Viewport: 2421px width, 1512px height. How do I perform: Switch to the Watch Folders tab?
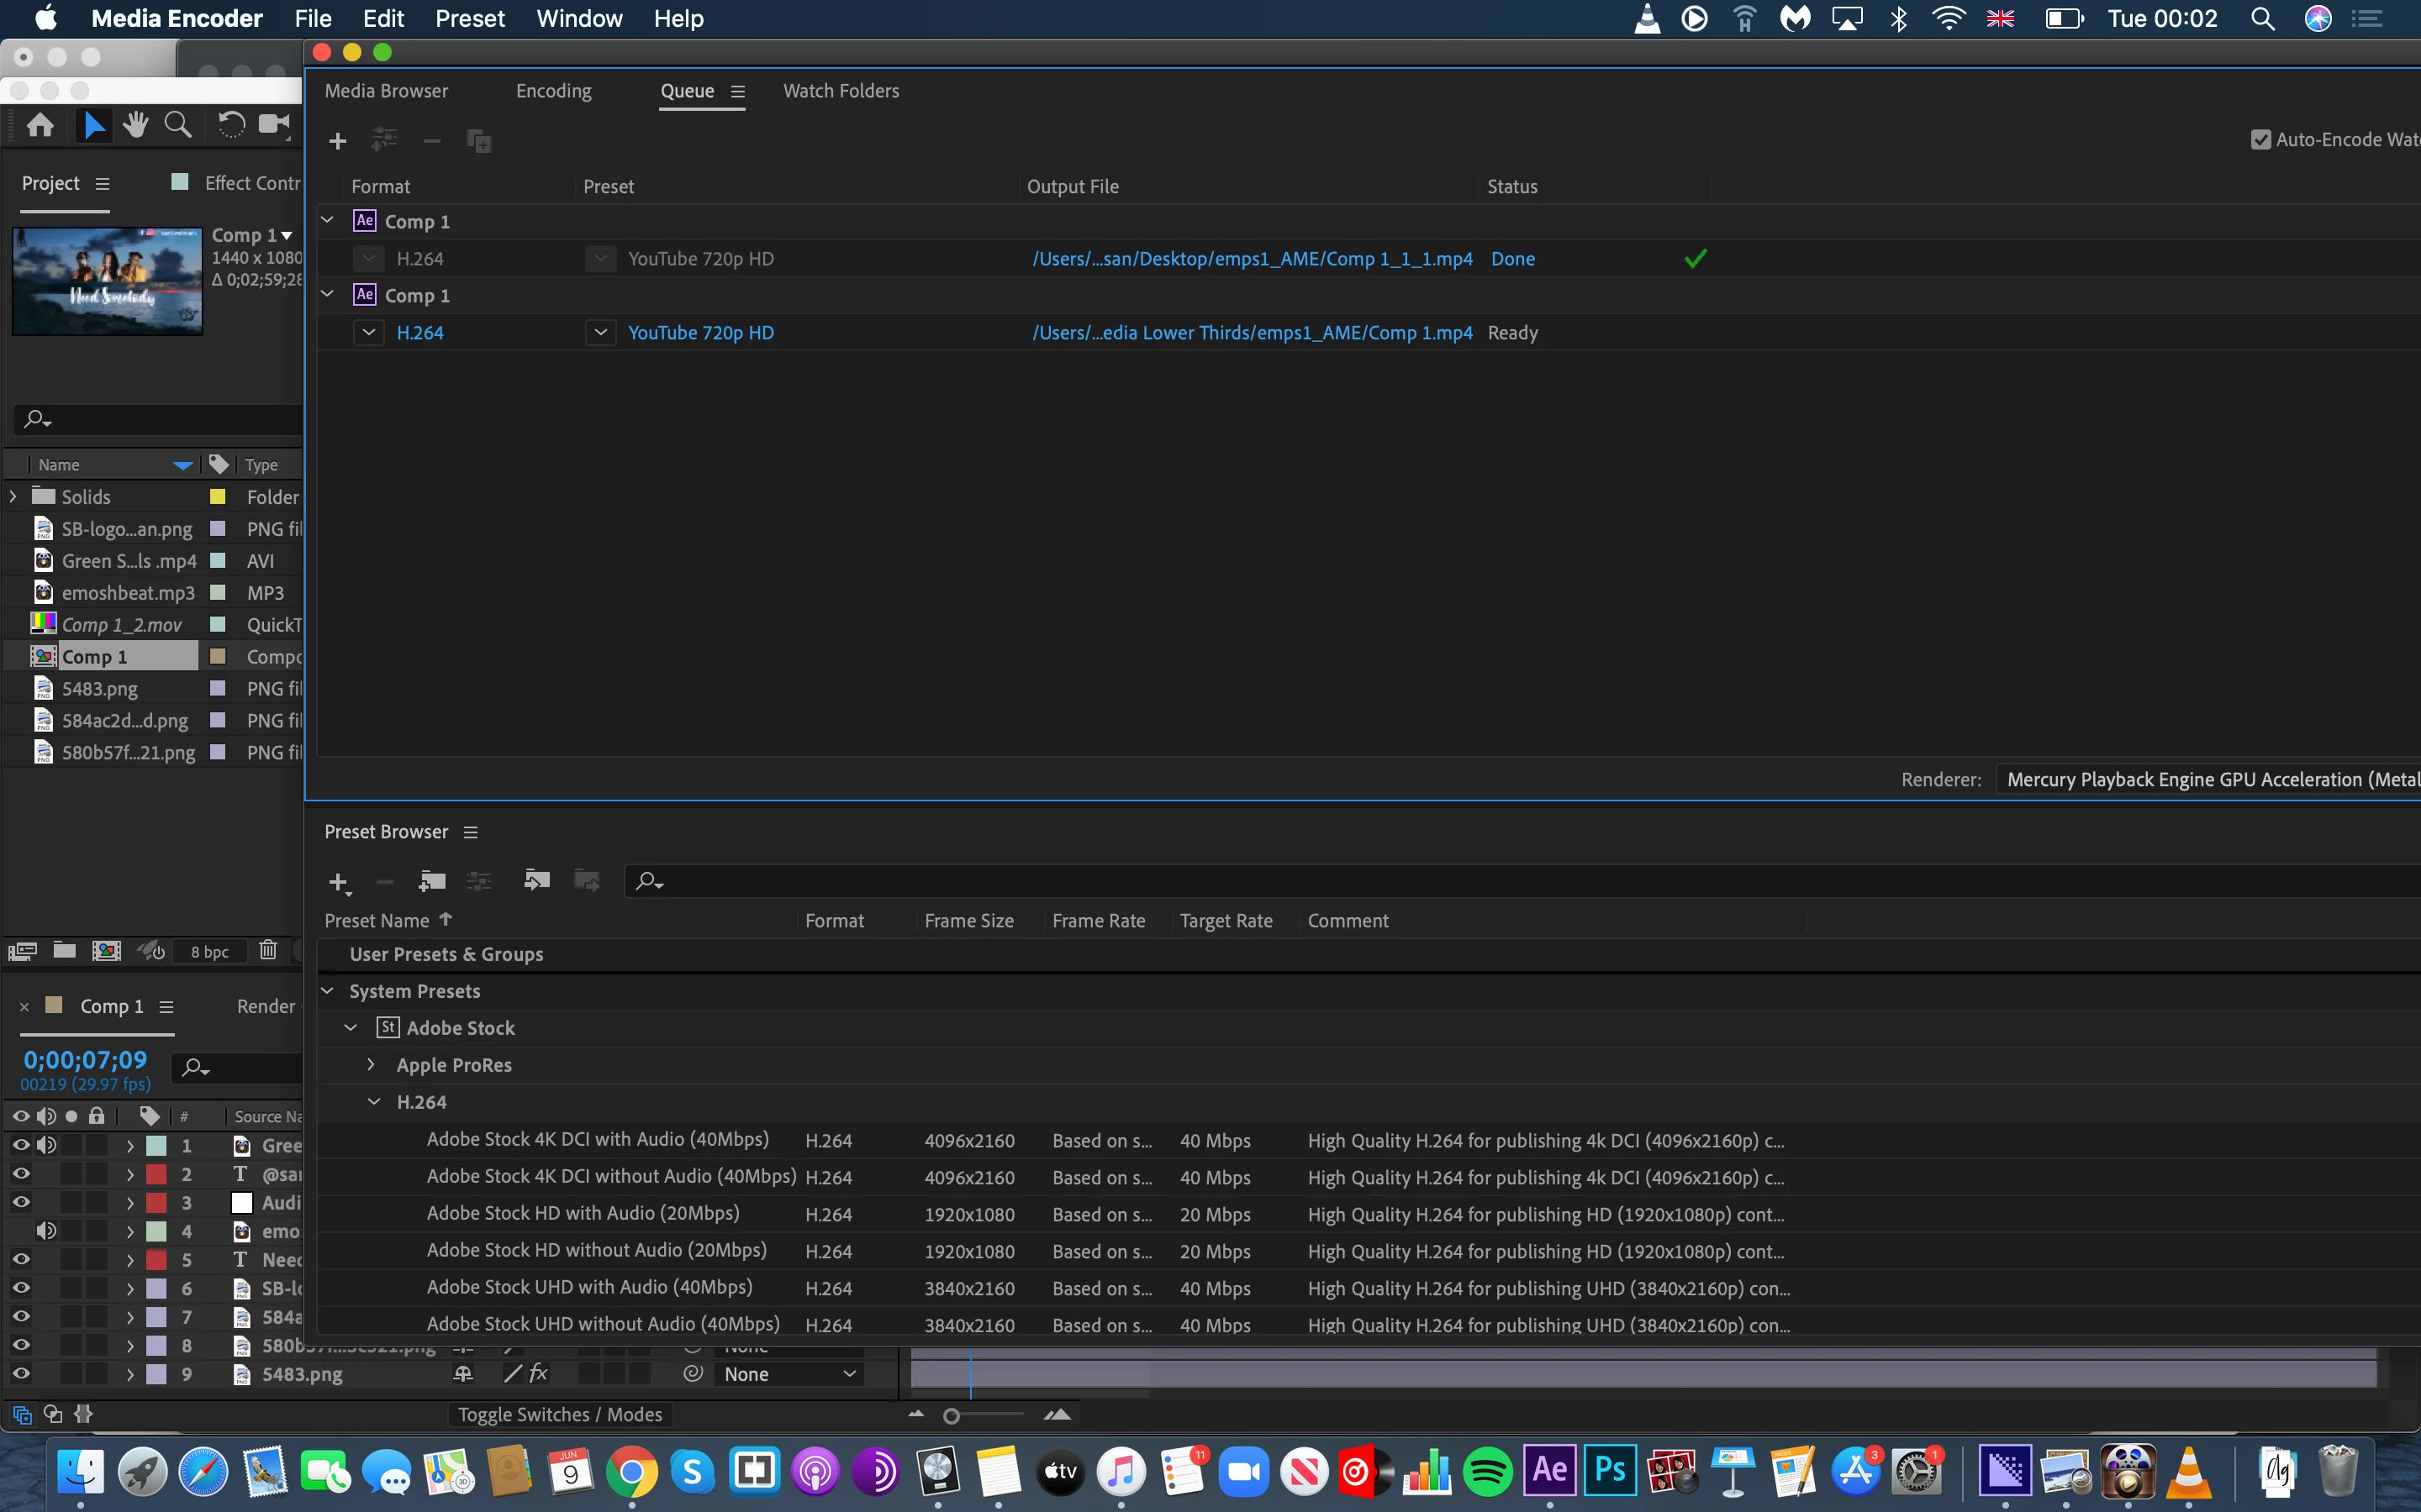point(841,91)
